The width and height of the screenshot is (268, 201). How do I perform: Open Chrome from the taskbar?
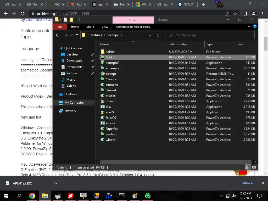point(32,196)
